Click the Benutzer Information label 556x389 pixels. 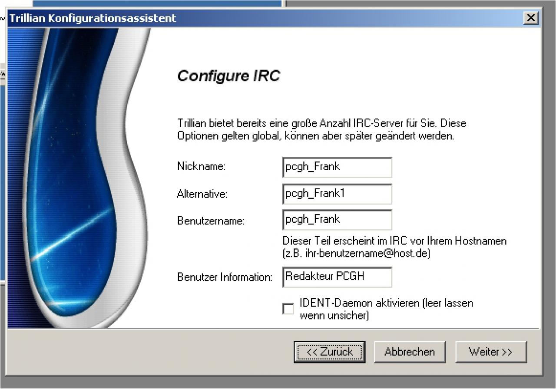[x=225, y=277]
